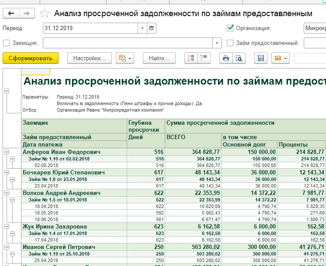Screen dimensions: 326x266
Task: Select payment date 23.04.2018 row
Action: click(74, 186)
